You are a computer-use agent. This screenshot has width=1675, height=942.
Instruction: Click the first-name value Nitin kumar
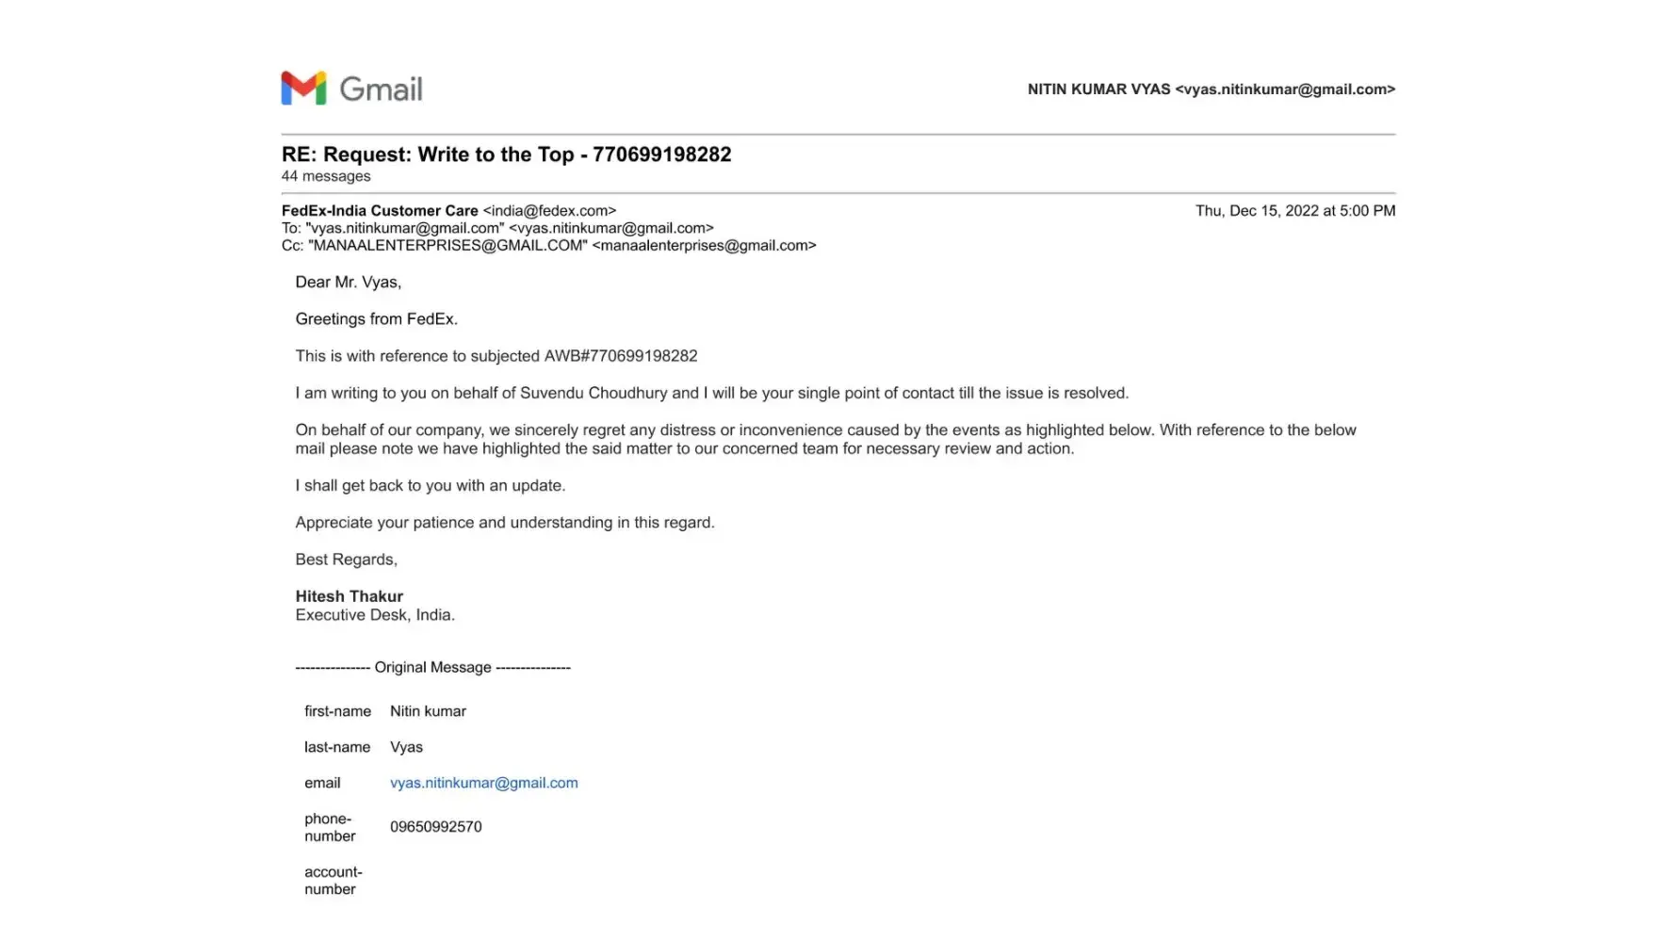(x=428, y=711)
